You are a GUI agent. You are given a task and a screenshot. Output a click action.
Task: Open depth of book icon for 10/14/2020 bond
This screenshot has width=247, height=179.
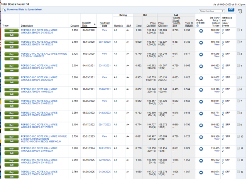[x=201, y=43]
